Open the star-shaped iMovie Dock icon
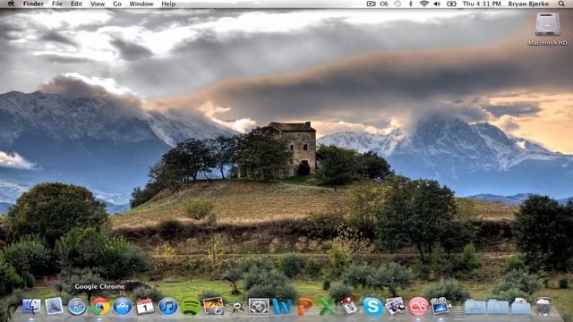The width and height of the screenshot is (573, 322). 236,308
